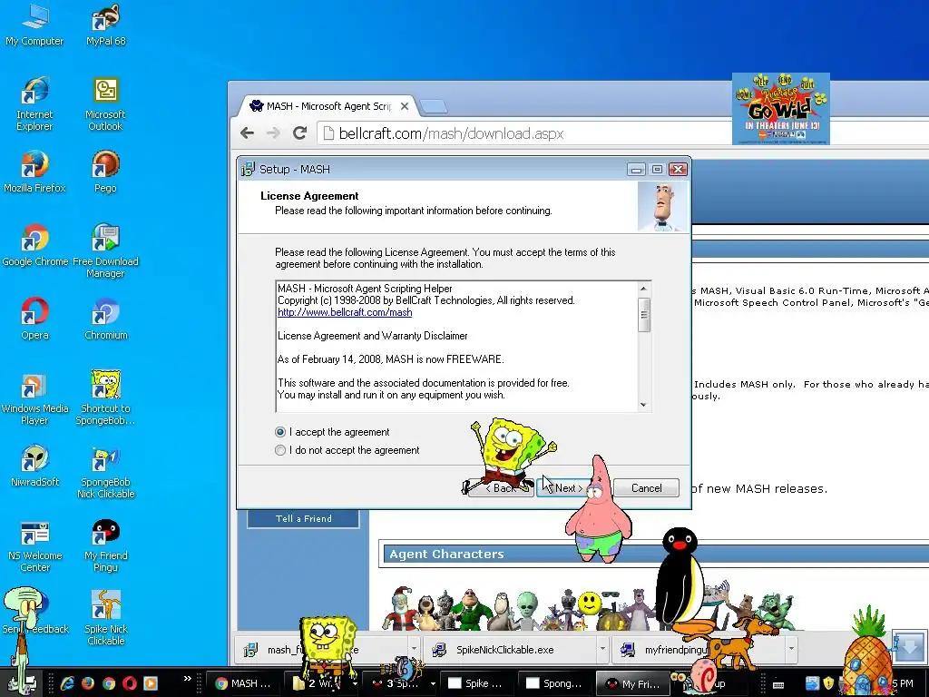Select MASH - Microsoft Agent Scripting tab
The width and height of the screenshot is (929, 697).
326,106
